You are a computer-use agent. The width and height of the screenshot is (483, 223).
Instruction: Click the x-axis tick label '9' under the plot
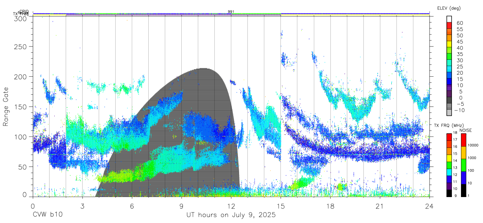pos(181,206)
